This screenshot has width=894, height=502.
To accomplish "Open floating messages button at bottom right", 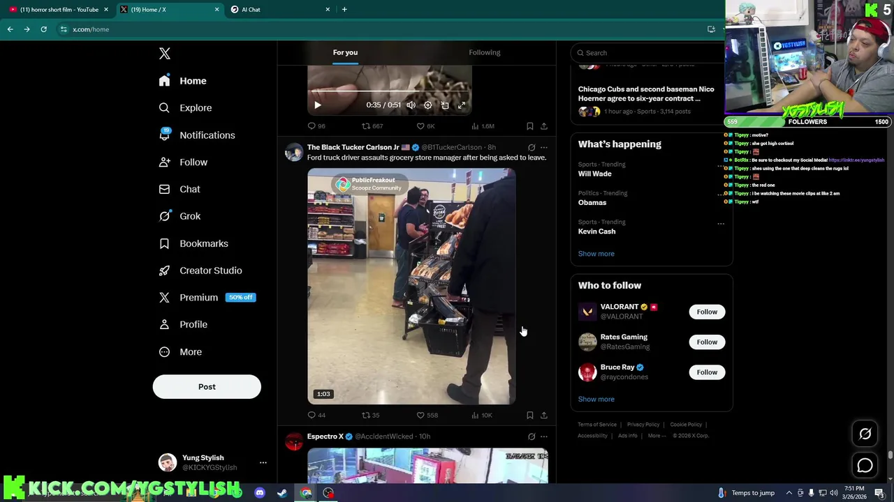I will (865, 466).
